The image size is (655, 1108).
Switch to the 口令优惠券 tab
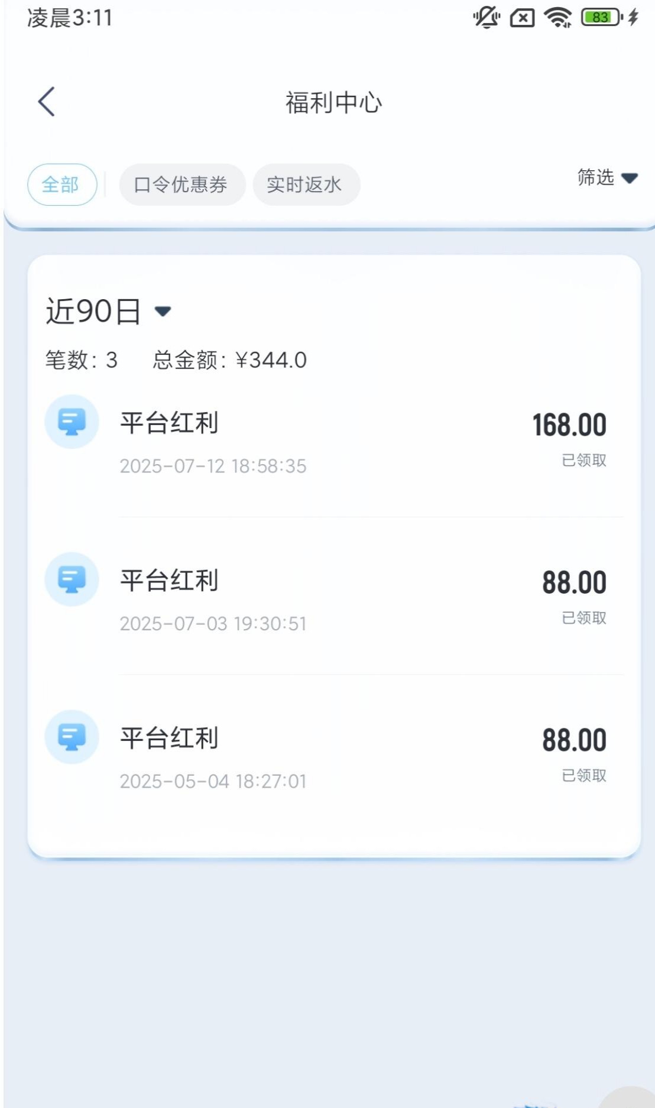181,184
